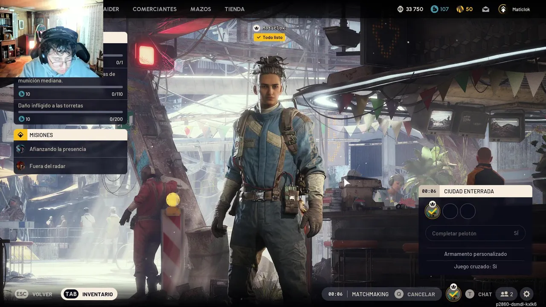Click the 0/200 turret damage progress value
Viewport: 546px width, 307px height.
click(x=116, y=119)
